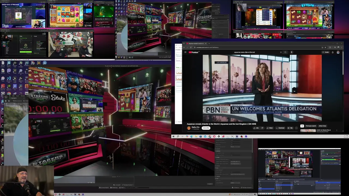Open Visual Studio Code desktop shortcut
The width and height of the screenshot is (349, 196).
pyautogui.click(x=9, y=78)
